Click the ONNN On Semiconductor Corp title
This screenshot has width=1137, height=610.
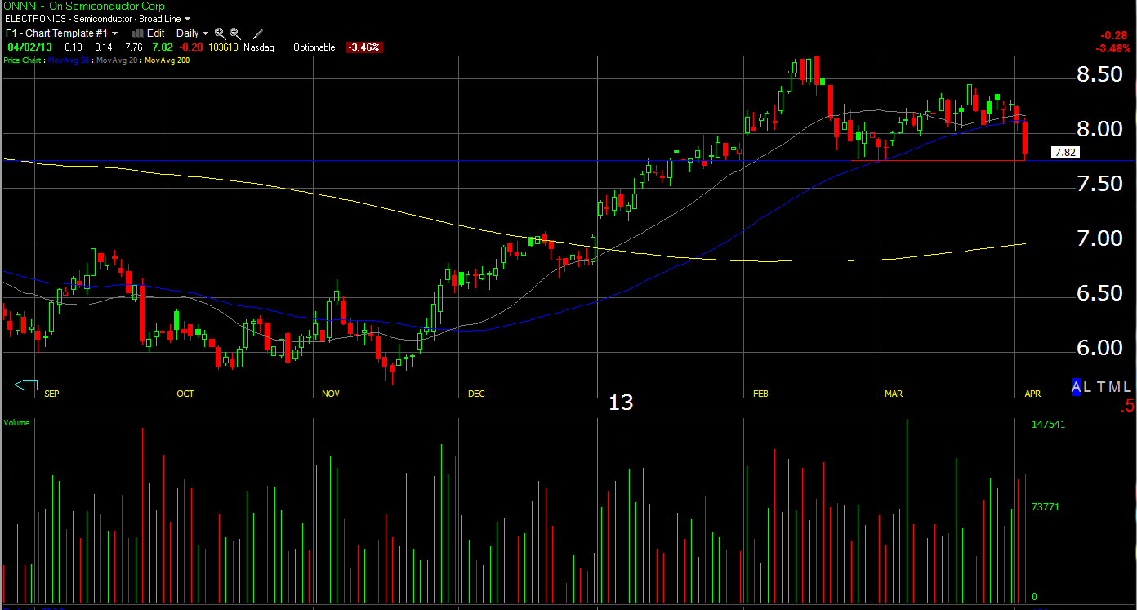tap(84, 6)
